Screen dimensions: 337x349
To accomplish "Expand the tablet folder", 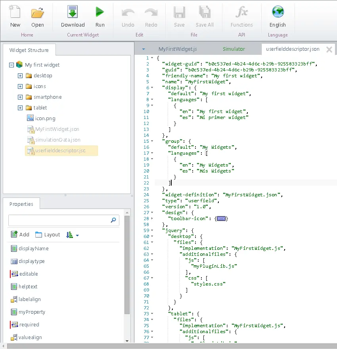I will (x=20, y=108).
